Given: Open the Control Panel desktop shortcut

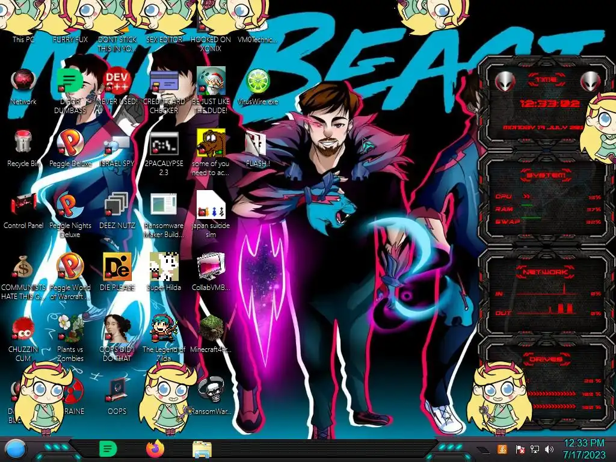Looking at the screenshot, I should tap(23, 205).
